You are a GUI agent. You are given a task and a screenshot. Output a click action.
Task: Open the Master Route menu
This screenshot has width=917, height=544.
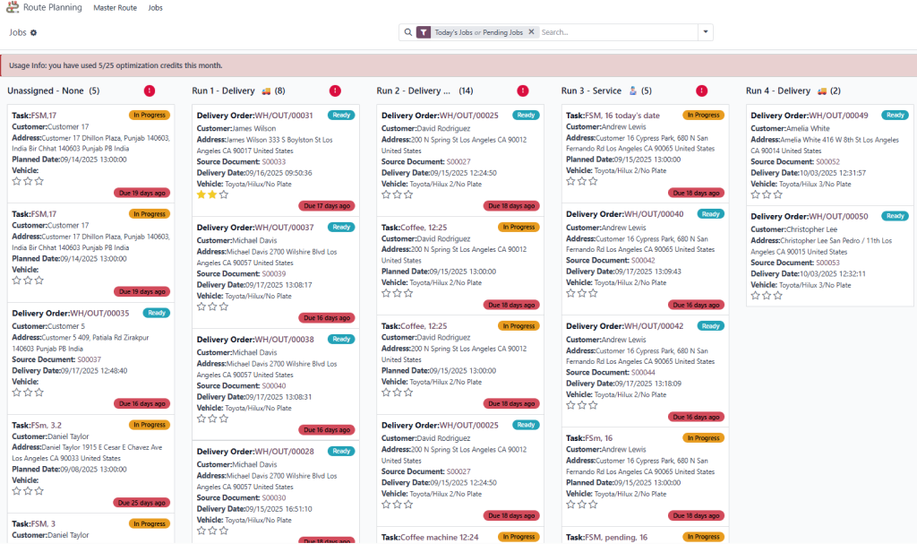(x=114, y=7)
